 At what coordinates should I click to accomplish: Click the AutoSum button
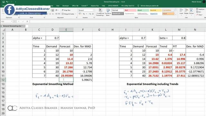point(200,9)
